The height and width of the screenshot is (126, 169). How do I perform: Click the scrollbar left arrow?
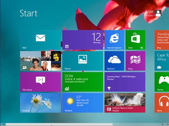click(4, 124)
